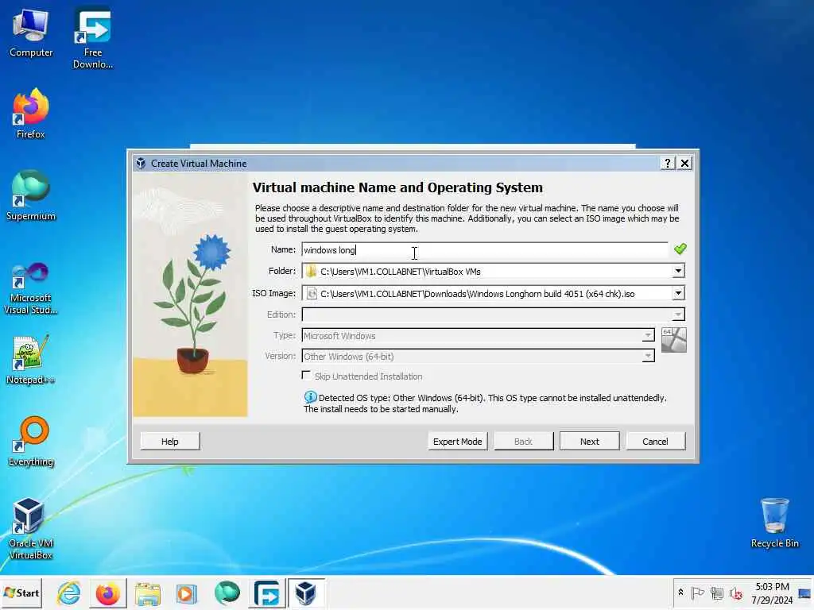
Task: Click the info icon beside Detected OS type
Action: 310,397
